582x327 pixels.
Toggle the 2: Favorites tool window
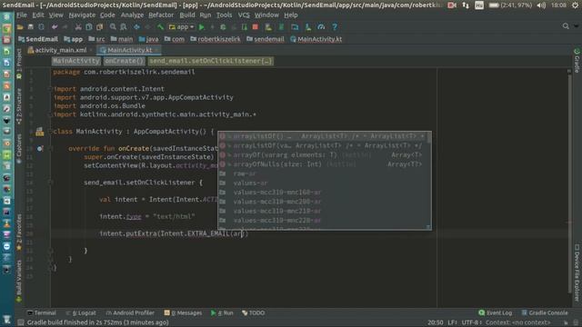tap(19, 232)
